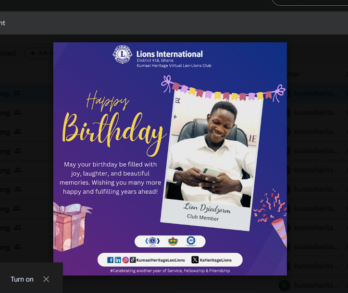Viewport: 348px width, 293px height.
Task: Dismiss the Turn on notification with X
Action: tap(46, 279)
